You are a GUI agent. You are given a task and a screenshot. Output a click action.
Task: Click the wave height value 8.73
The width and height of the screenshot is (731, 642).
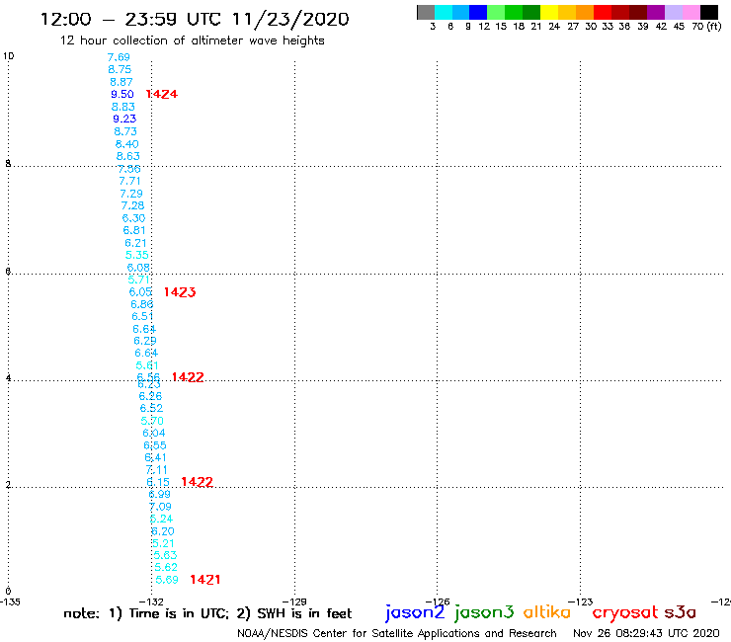pyautogui.click(x=125, y=131)
